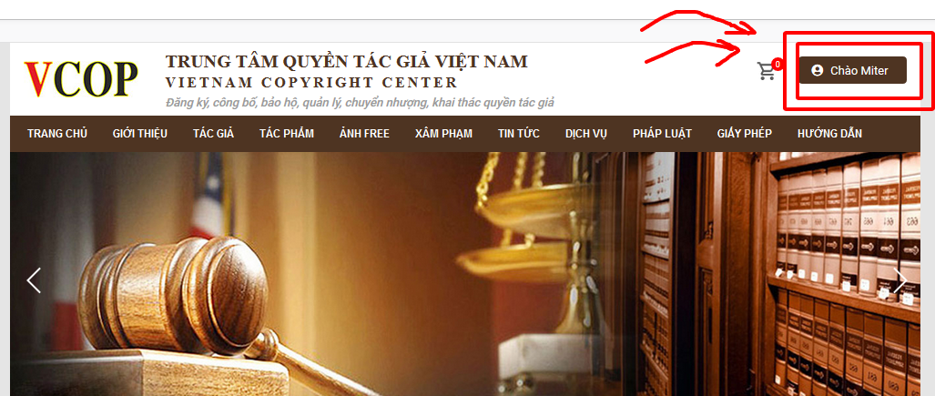Click the user avatar icon beside Chào Miter

coord(817,70)
